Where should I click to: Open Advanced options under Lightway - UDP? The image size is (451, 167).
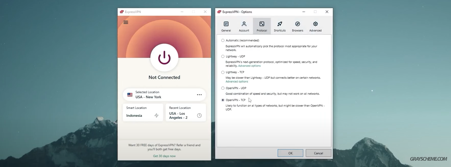coord(249,66)
